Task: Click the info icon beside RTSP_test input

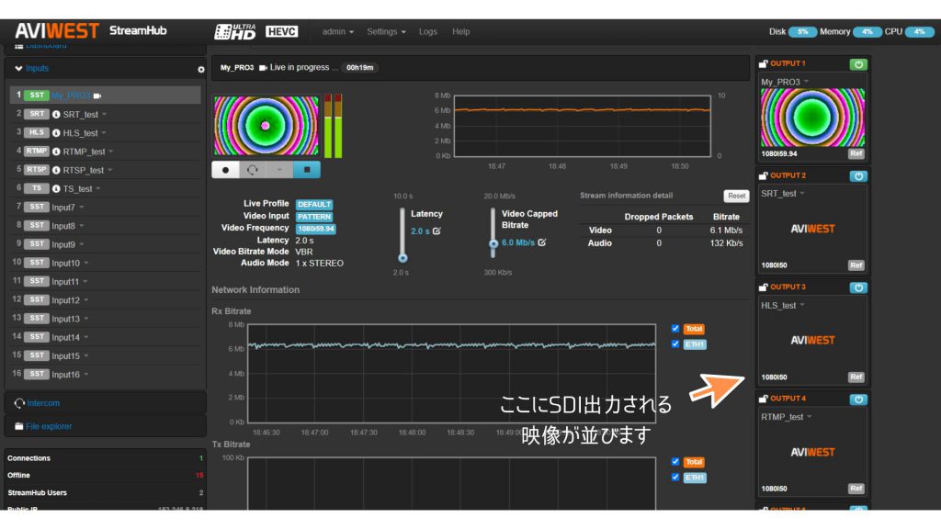Action: (56, 170)
